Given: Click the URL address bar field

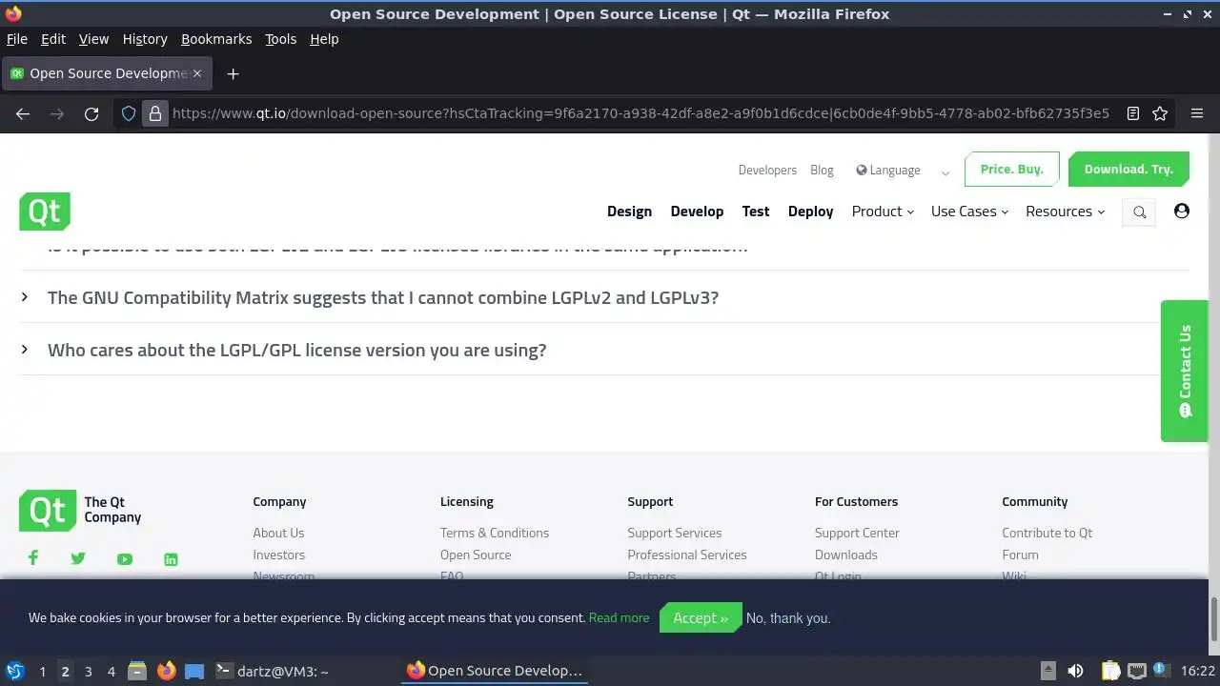Looking at the screenshot, I should click(x=640, y=113).
